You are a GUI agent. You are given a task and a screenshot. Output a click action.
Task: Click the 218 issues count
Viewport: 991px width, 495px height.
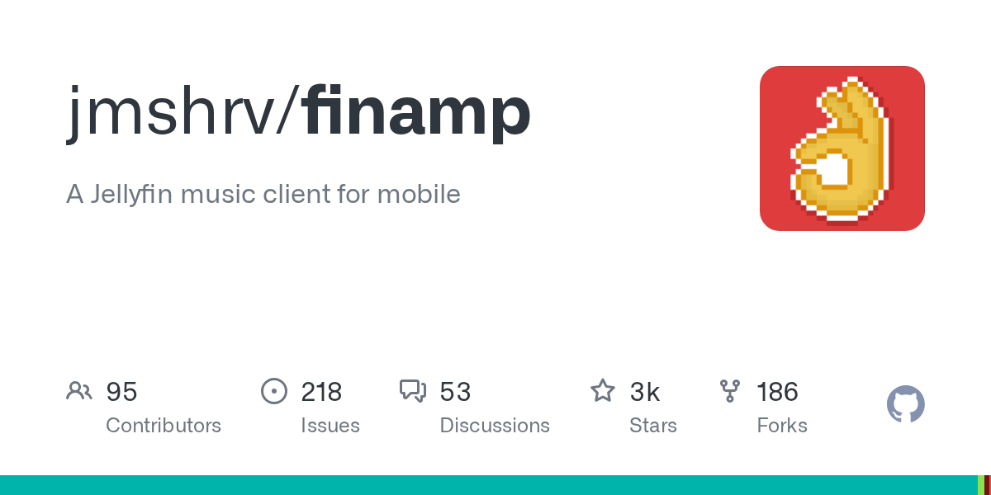click(321, 392)
